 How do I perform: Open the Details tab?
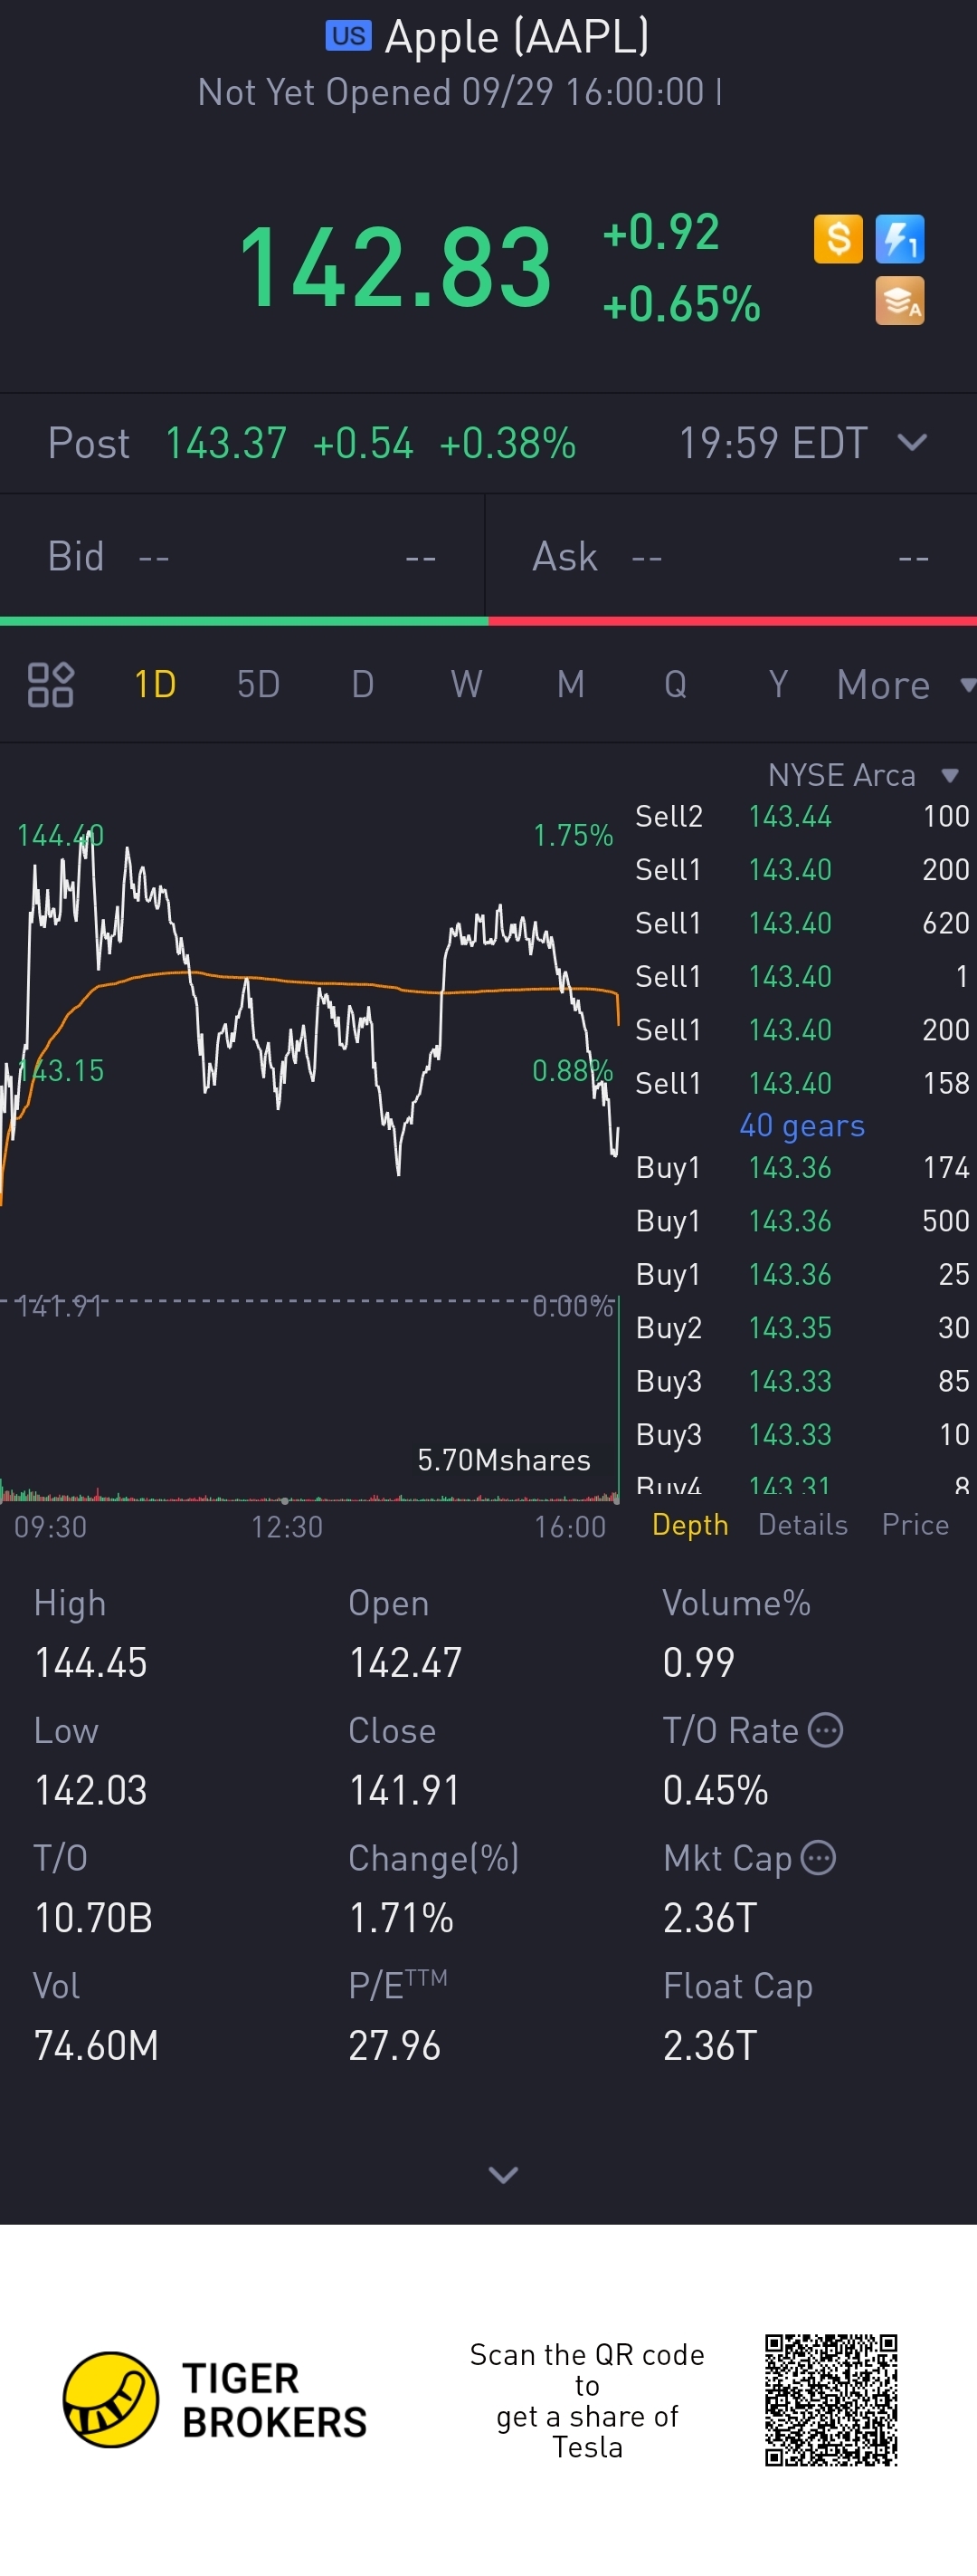803,1525
